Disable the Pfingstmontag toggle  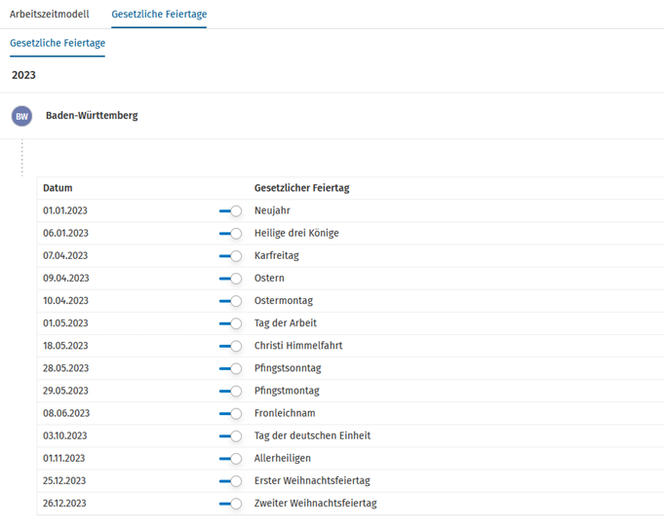click(230, 391)
